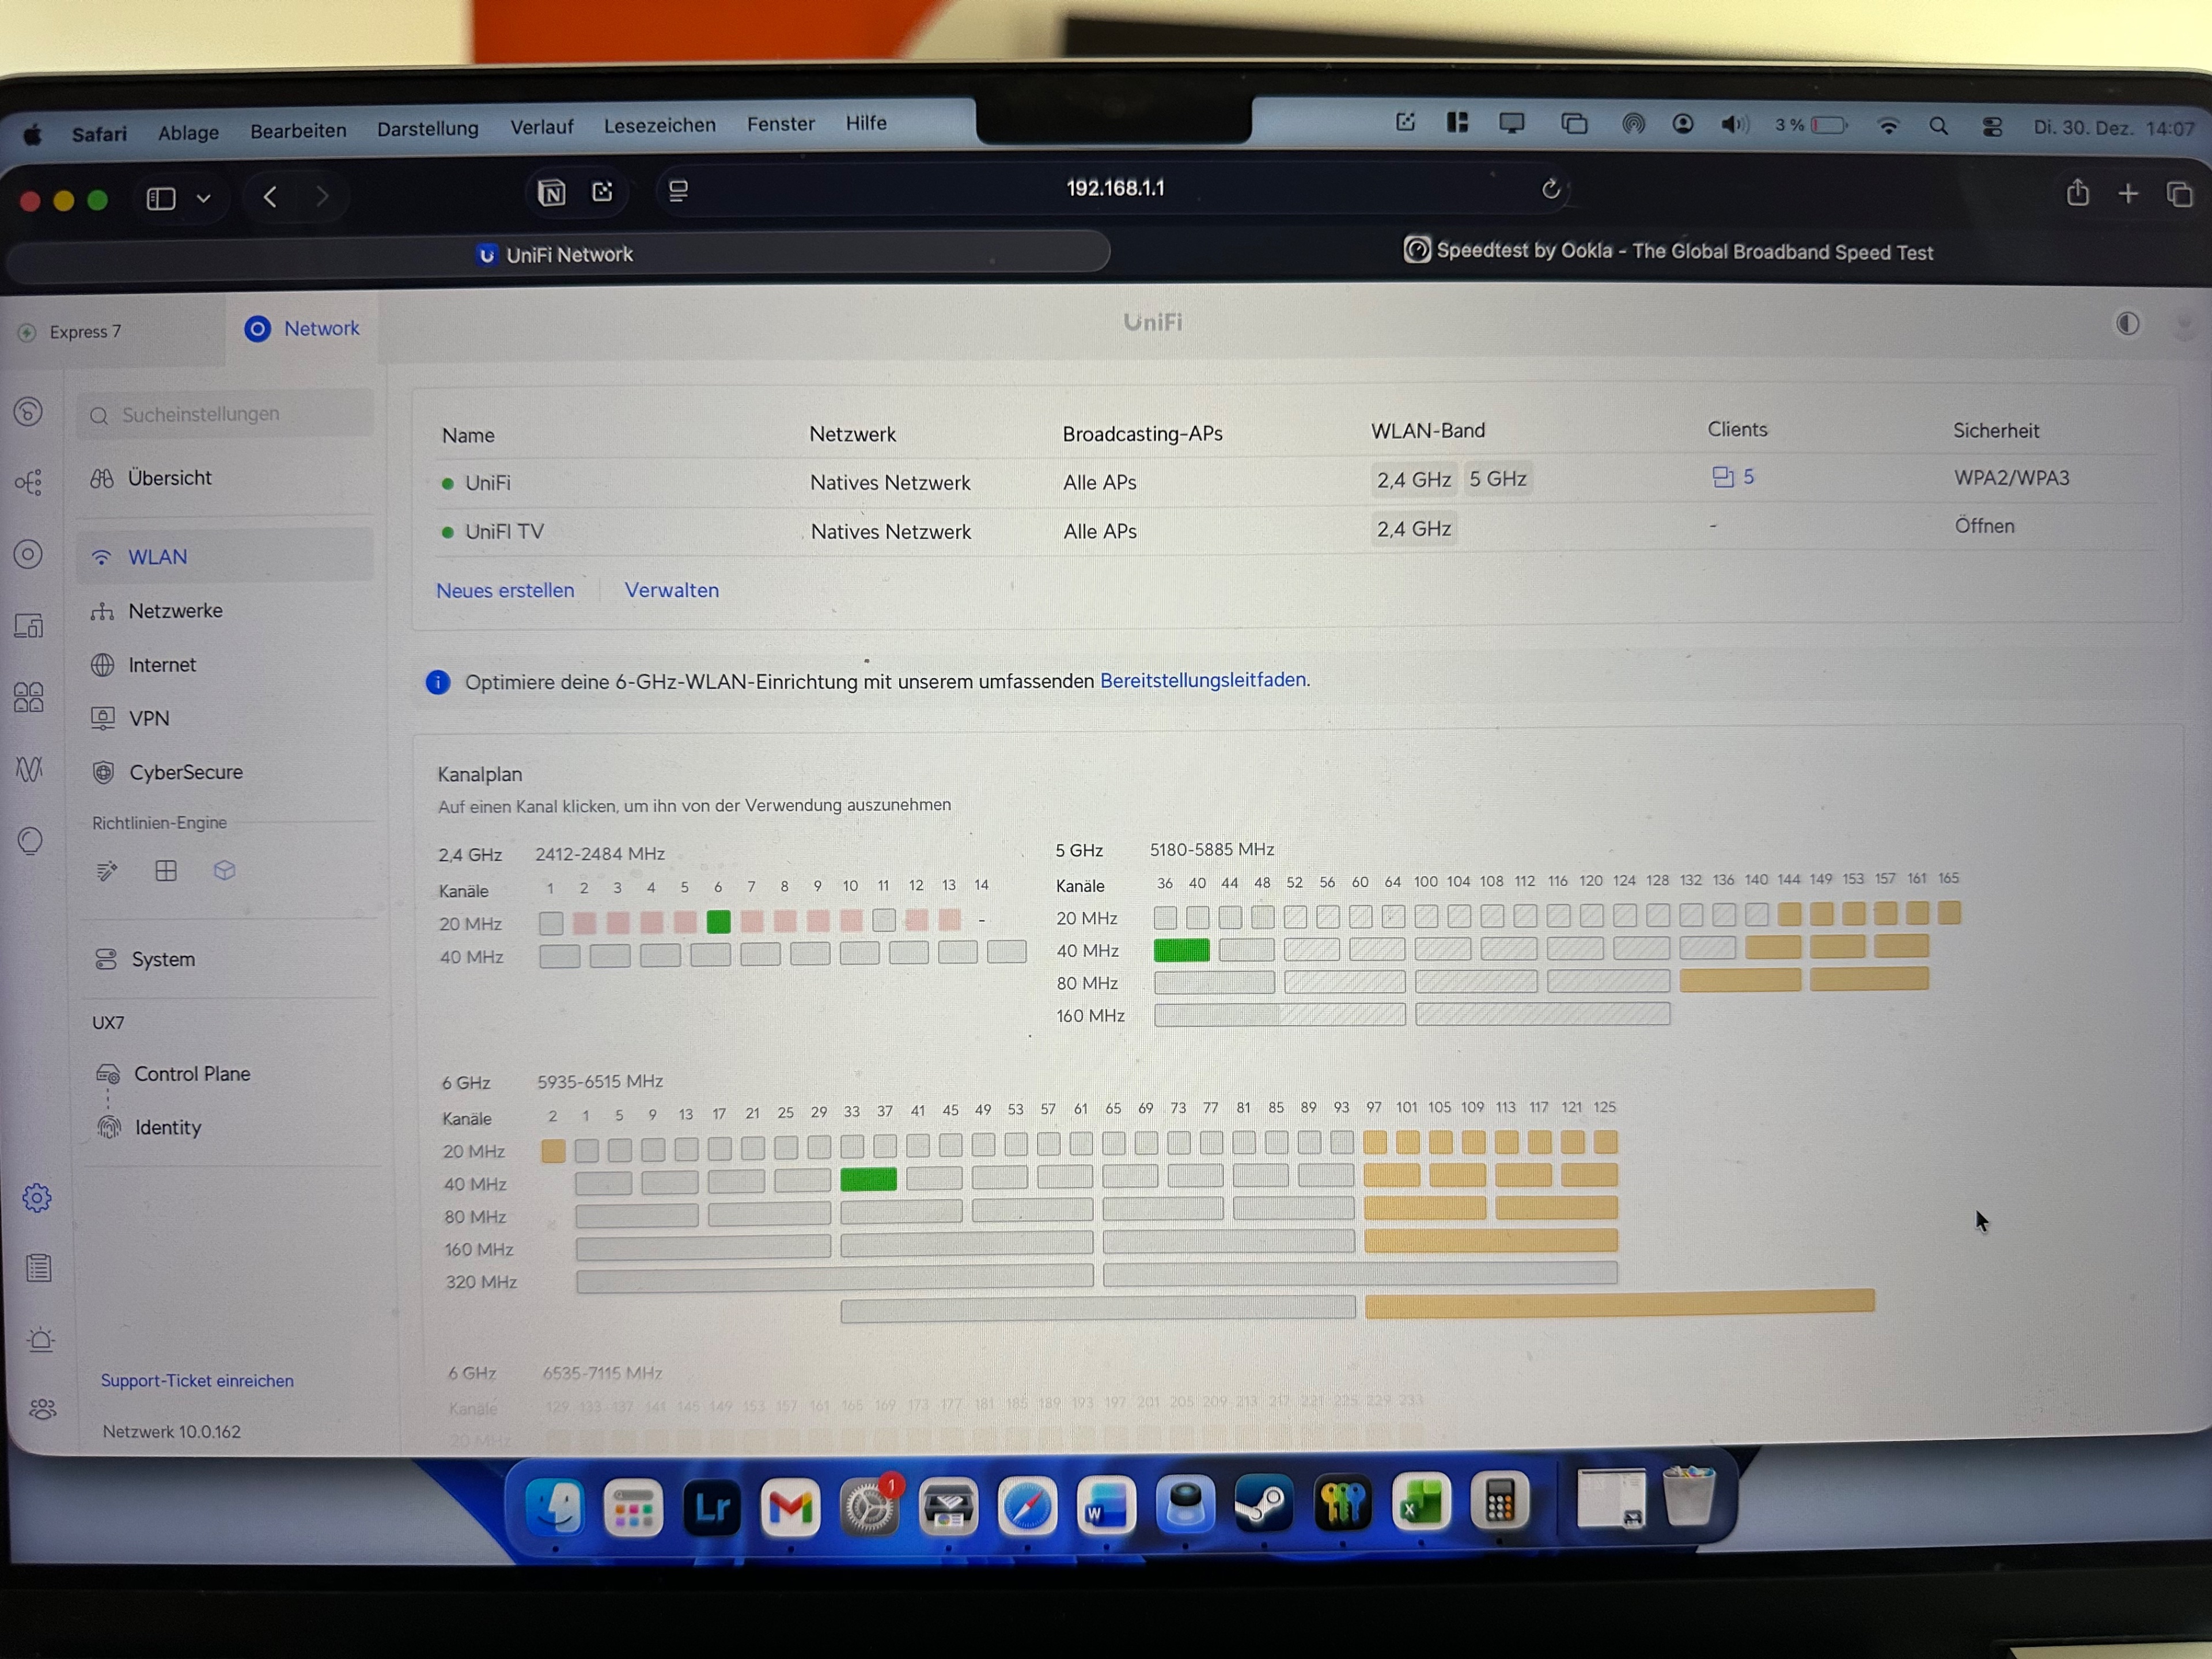Image resolution: width=2212 pixels, height=1659 pixels.
Task: Toggle 5 GHz channel 36 at 40 MHz
Action: point(1181,950)
